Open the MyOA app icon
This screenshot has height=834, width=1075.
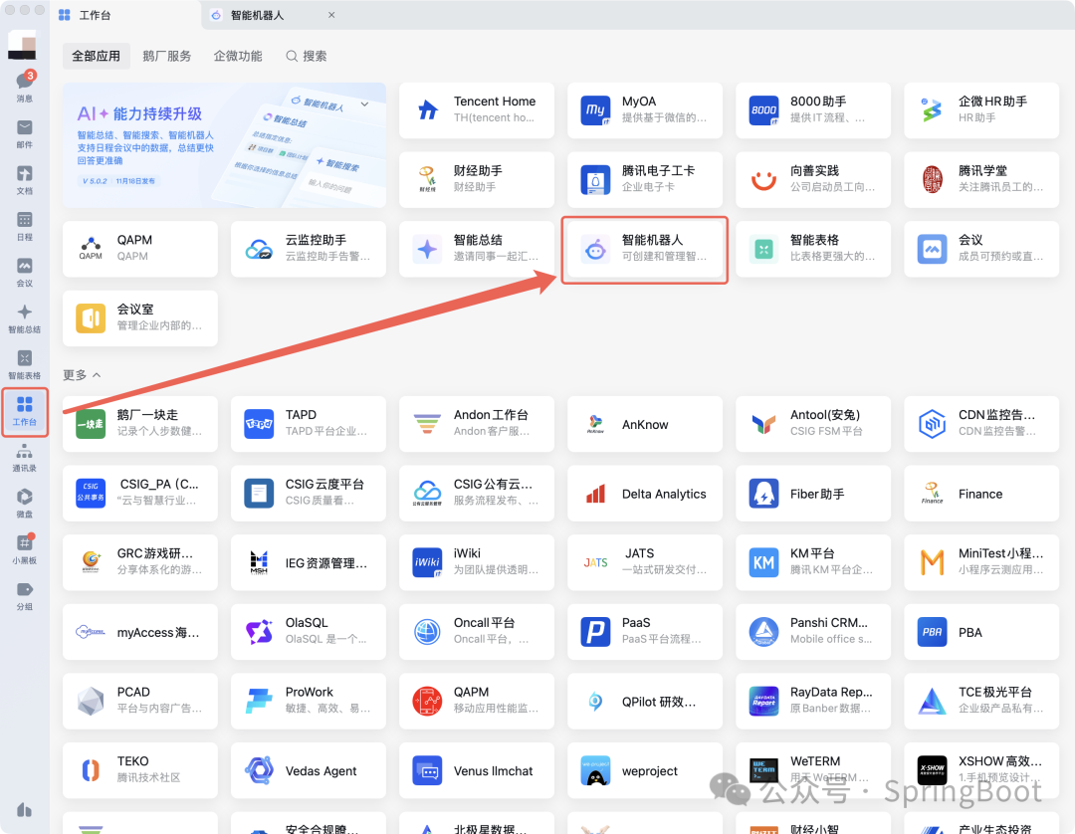click(x=595, y=109)
